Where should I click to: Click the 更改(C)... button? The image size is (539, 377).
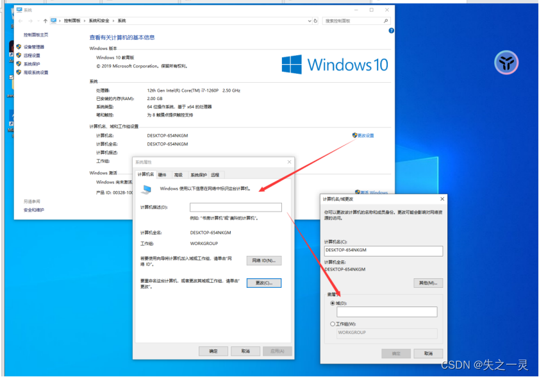(x=264, y=283)
